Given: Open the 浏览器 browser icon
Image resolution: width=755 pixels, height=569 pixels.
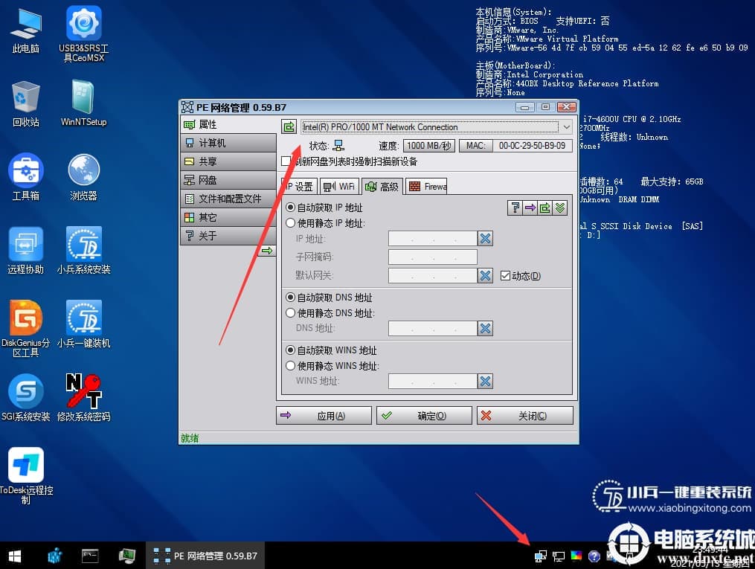Looking at the screenshot, I should tap(83, 171).
